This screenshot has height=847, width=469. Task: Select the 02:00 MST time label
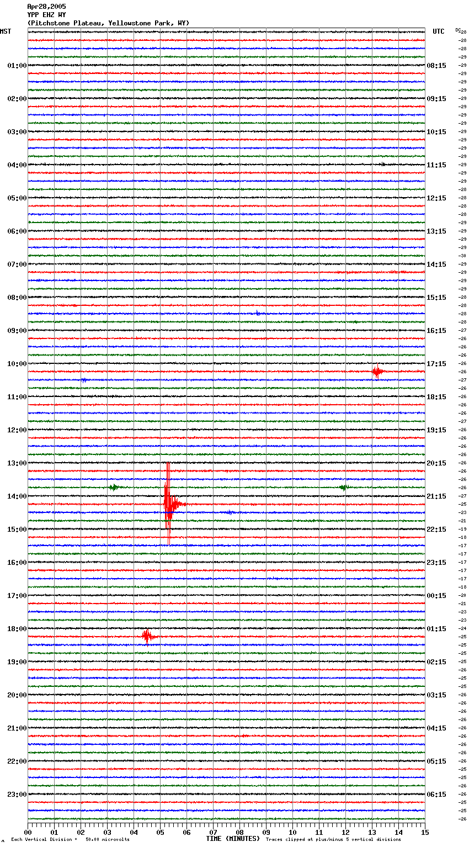coord(17,99)
